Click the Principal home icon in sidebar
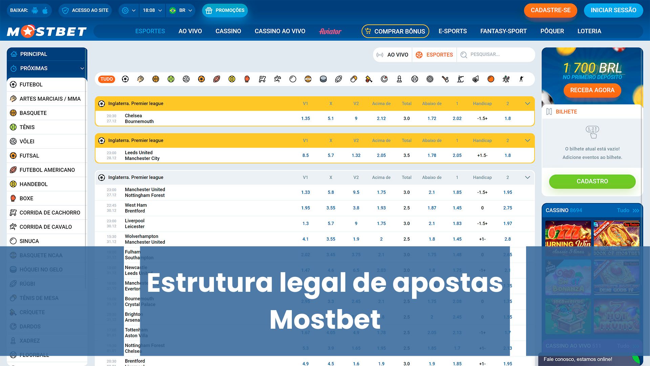The height and width of the screenshot is (366, 650). click(14, 54)
